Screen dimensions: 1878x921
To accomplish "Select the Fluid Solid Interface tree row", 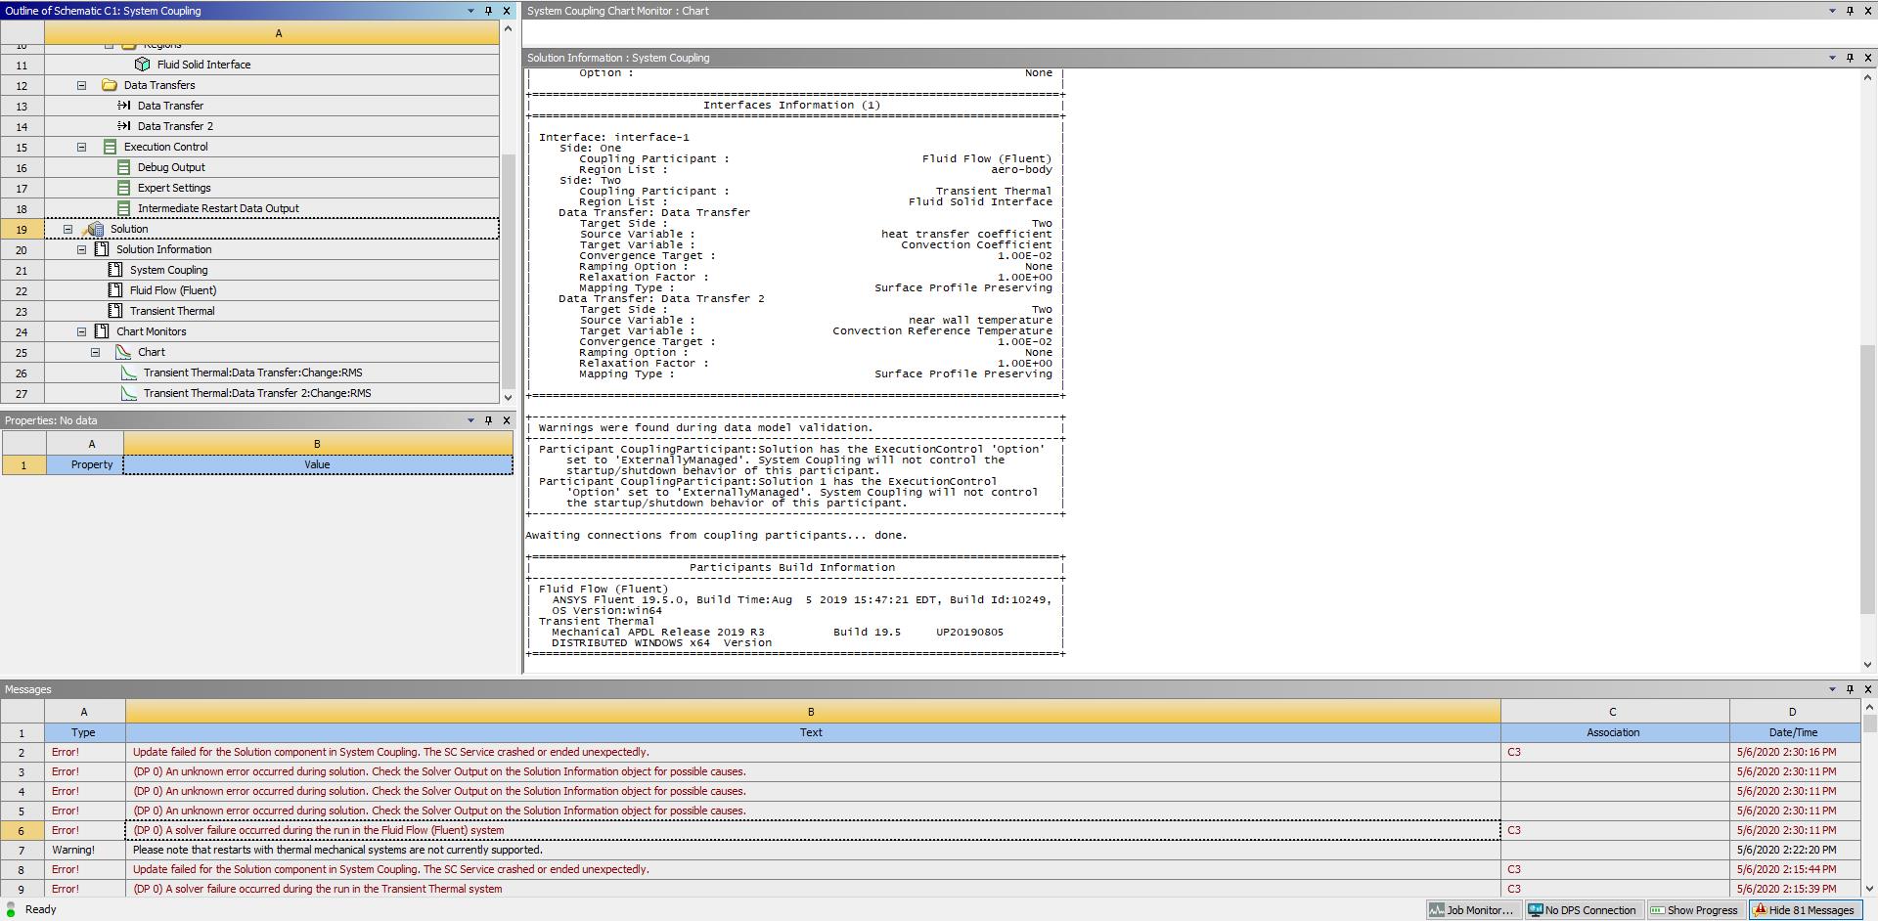I will click(271, 65).
